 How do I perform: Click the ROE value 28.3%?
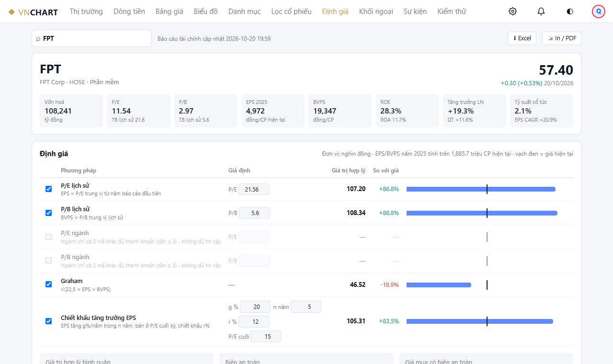click(391, 111)
